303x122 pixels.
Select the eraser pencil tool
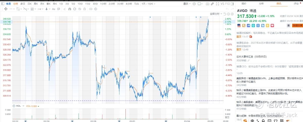tap(65, 9)
